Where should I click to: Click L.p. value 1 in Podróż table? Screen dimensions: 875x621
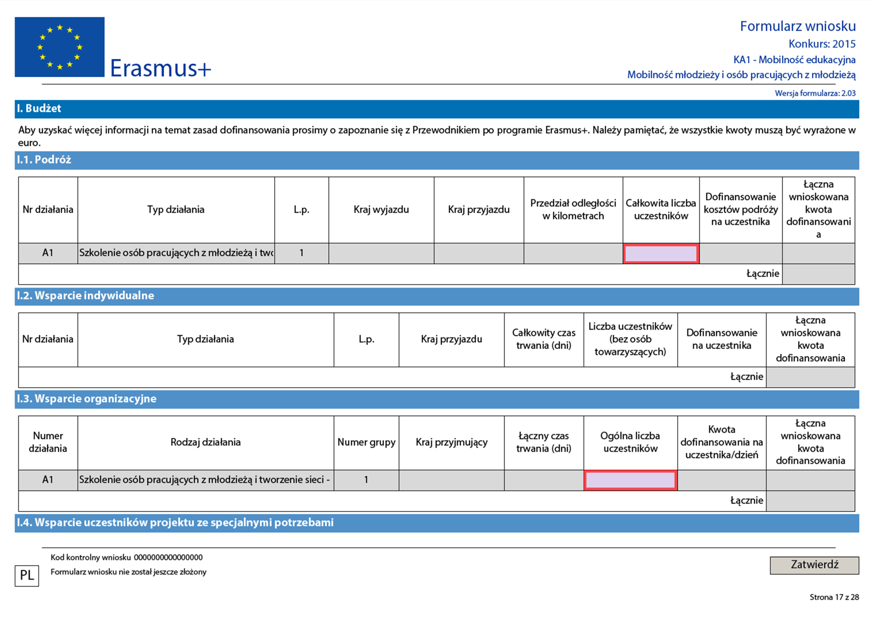(302, 254)
